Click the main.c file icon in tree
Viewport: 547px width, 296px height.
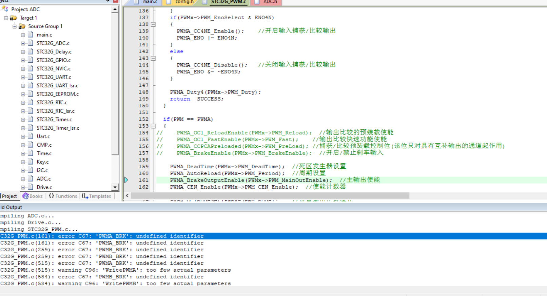click(x=31, y=35)
